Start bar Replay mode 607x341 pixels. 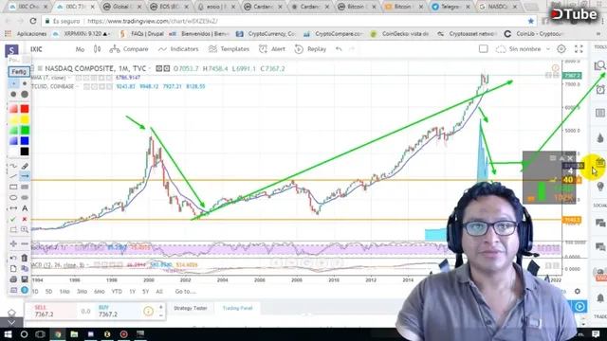(x=310, y=49)
